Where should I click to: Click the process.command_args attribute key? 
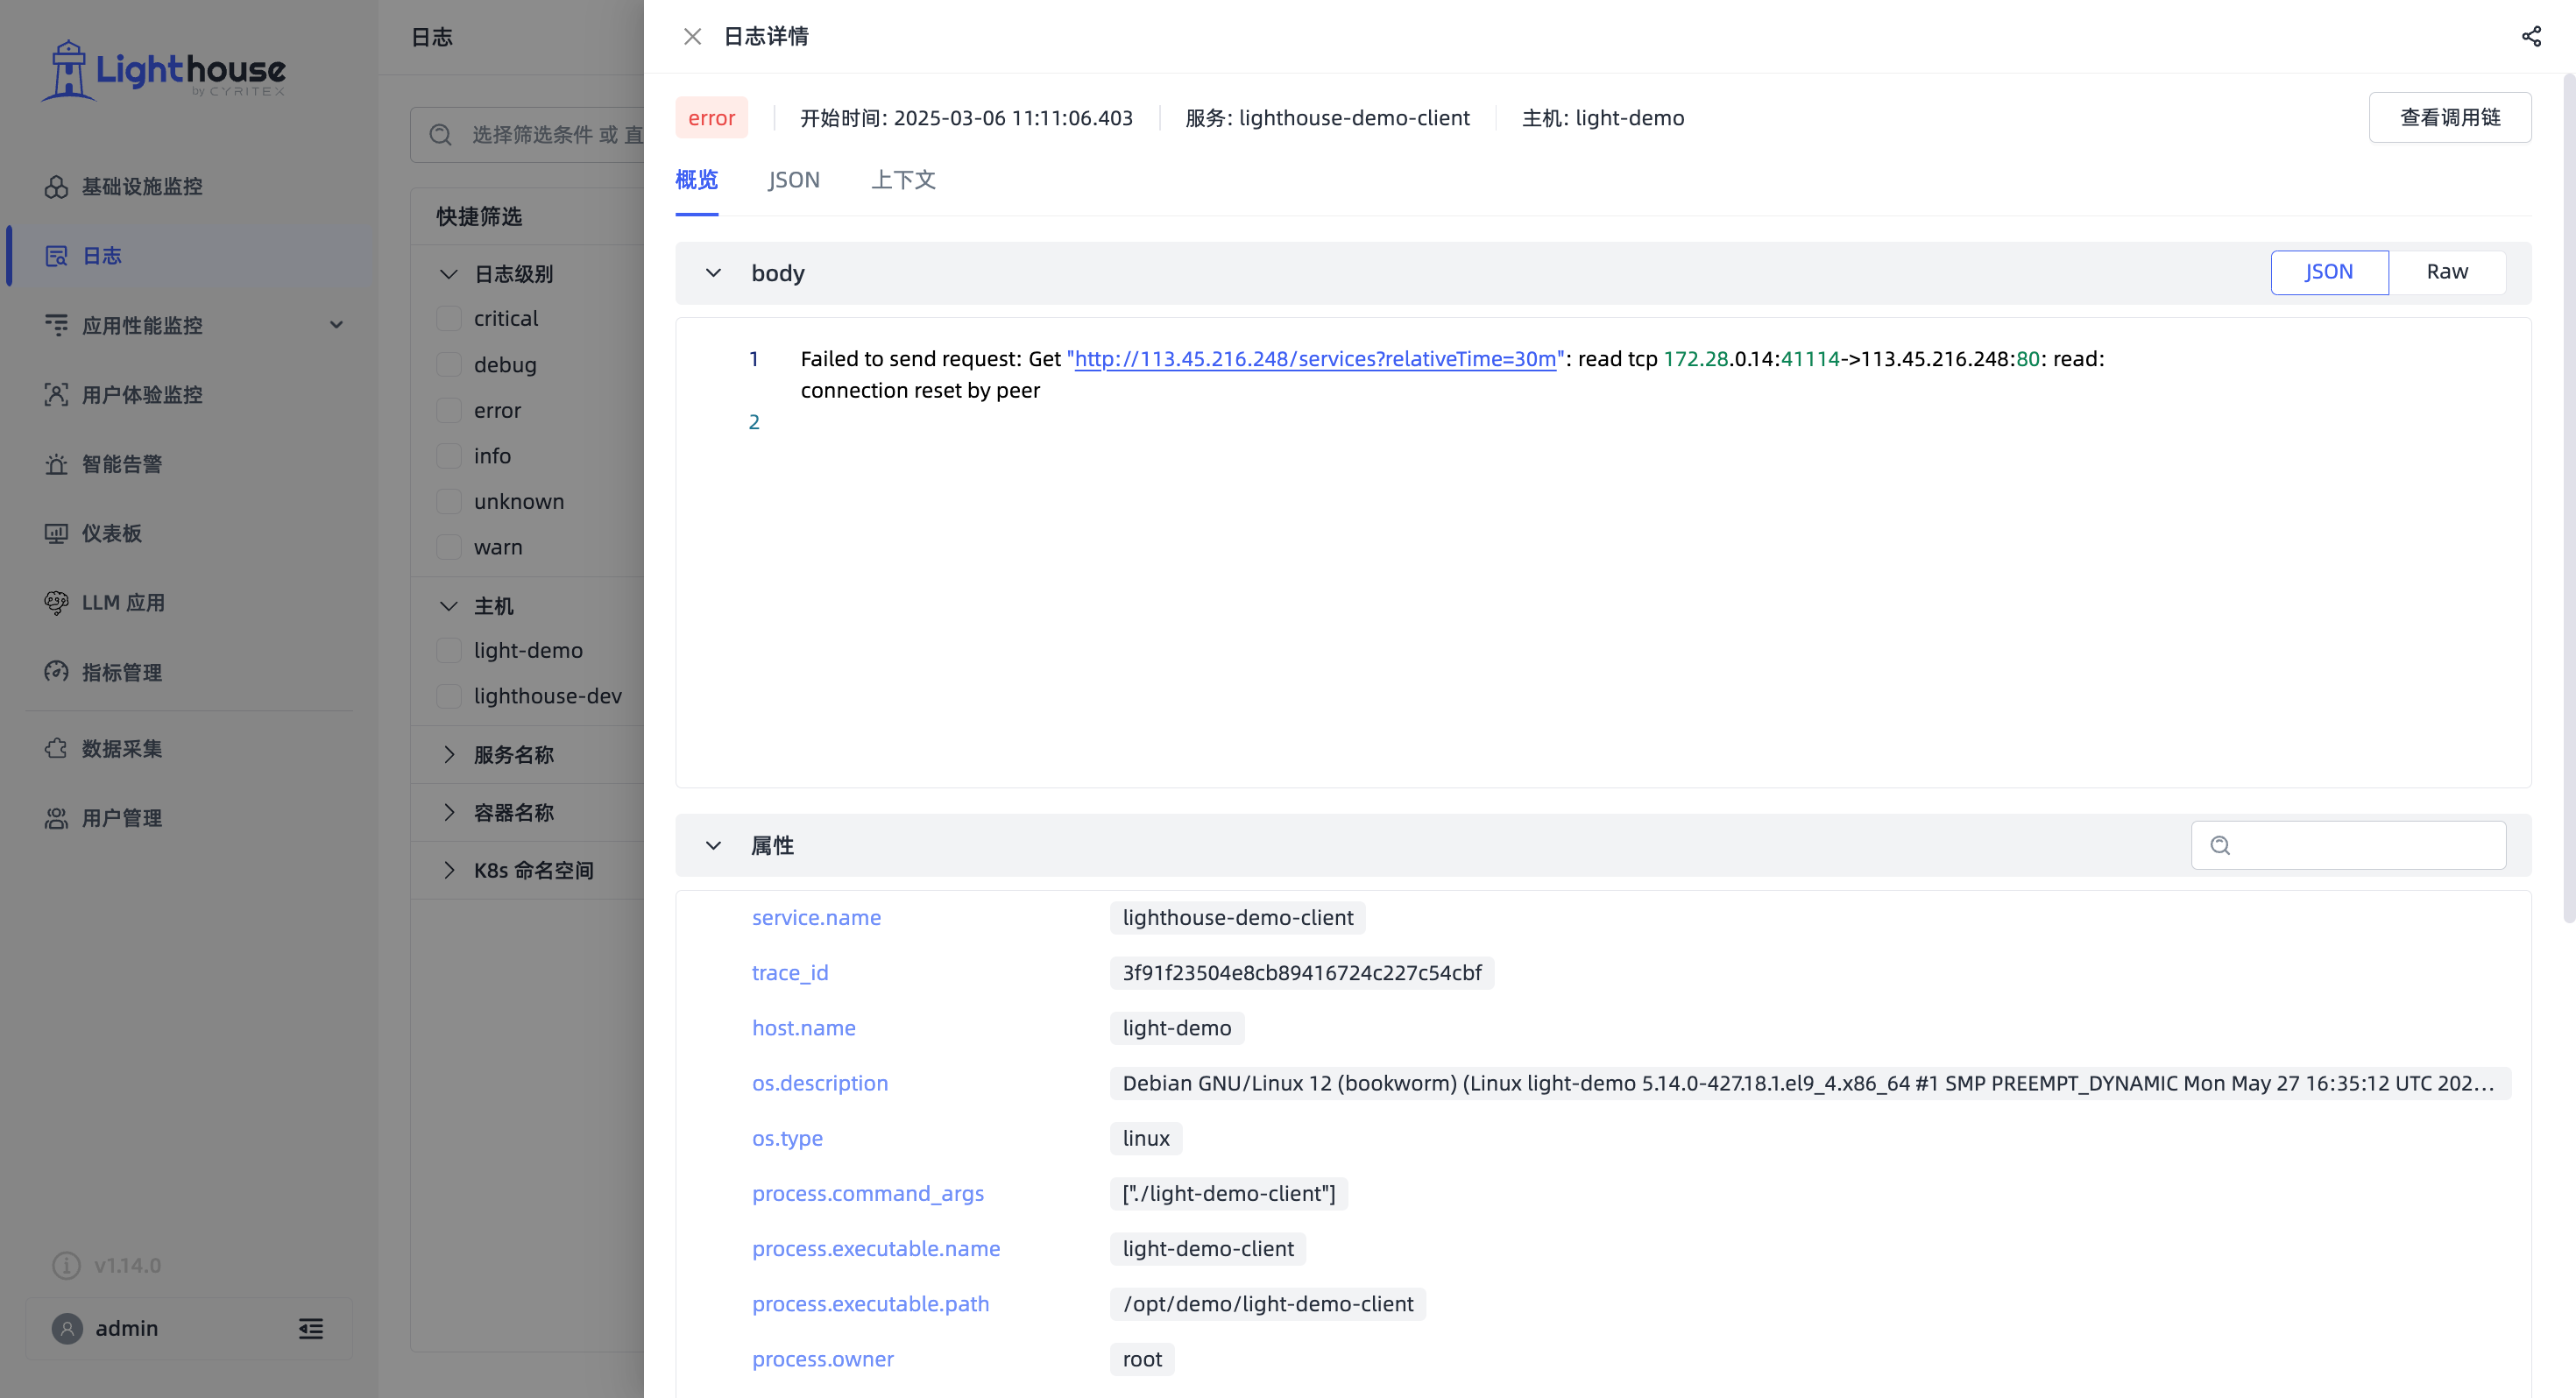868,1194
